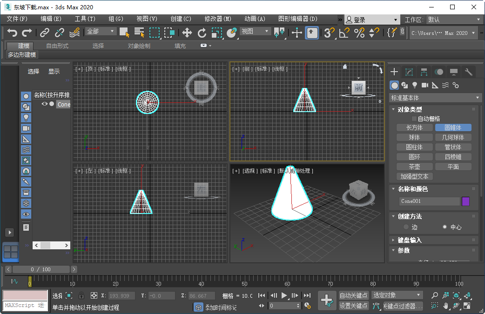This screenshot has width=485, height=314.
Task: Activate the Select and Move tool
Action: (x=188, y=33)
